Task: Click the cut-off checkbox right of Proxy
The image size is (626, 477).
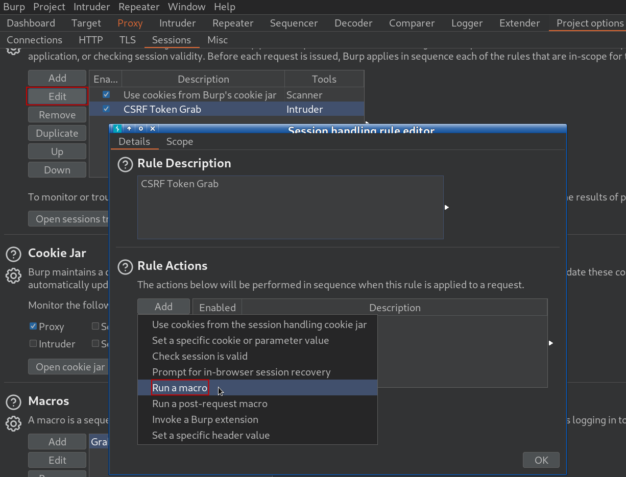Action: pos(95,326)
